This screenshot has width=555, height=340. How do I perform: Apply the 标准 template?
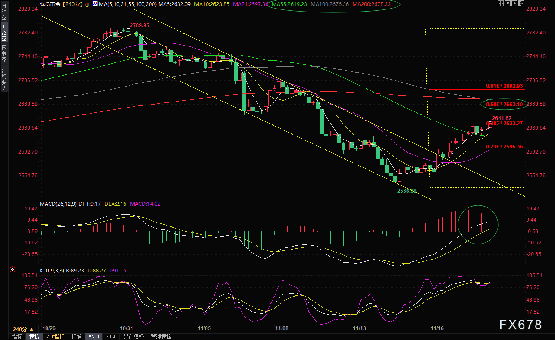(76, 337)
